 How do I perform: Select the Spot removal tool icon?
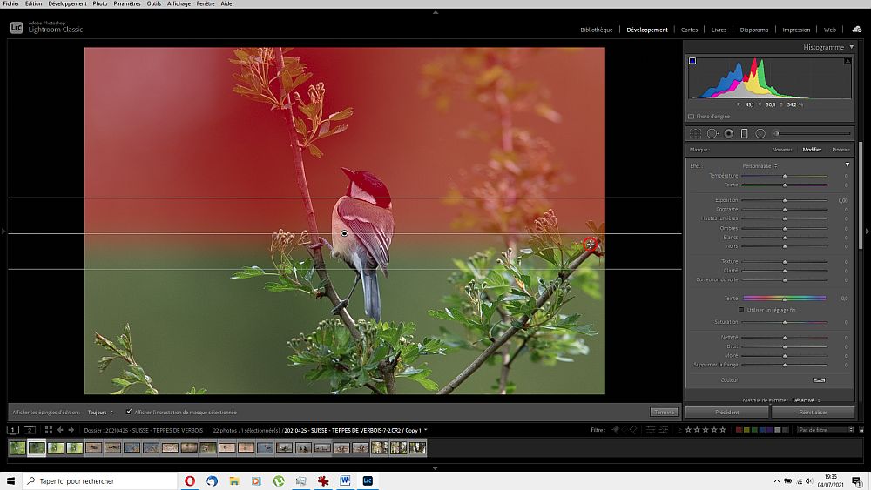tap(712, 133)
